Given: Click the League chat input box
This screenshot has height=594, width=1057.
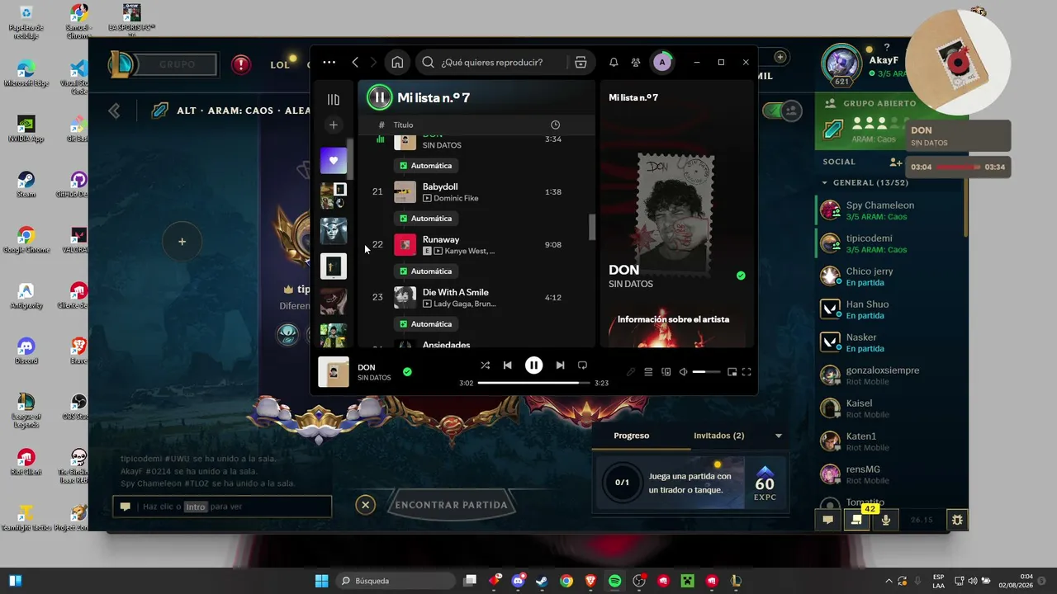Looking at the screenshot, I should (222, 507).
